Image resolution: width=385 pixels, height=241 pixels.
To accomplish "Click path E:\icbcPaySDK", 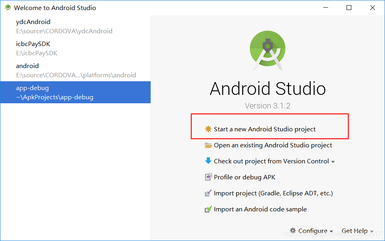I will [x=37, y=53].
